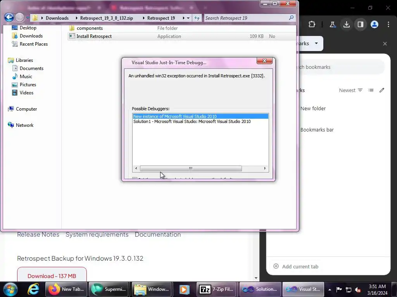Open the Newest sort dropdown
The image size is (397, 297).
point(350,90)
